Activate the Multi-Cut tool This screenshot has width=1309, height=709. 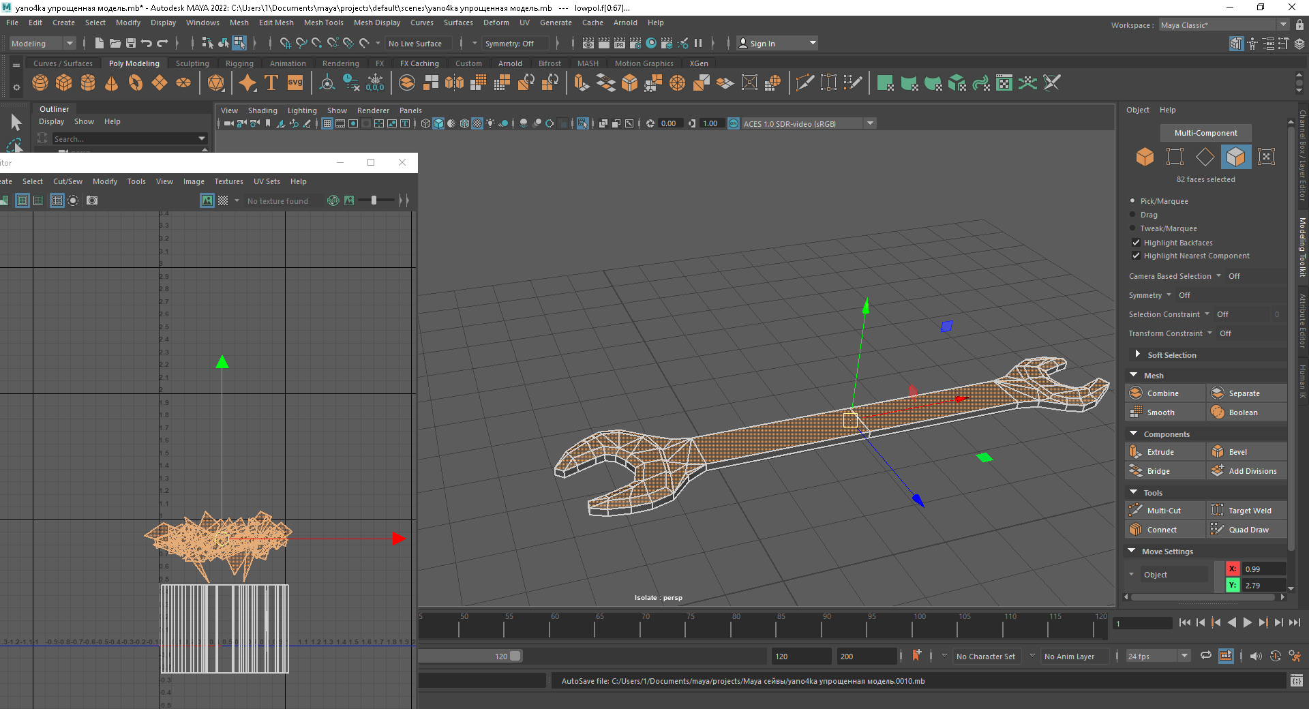(1165, 511)
